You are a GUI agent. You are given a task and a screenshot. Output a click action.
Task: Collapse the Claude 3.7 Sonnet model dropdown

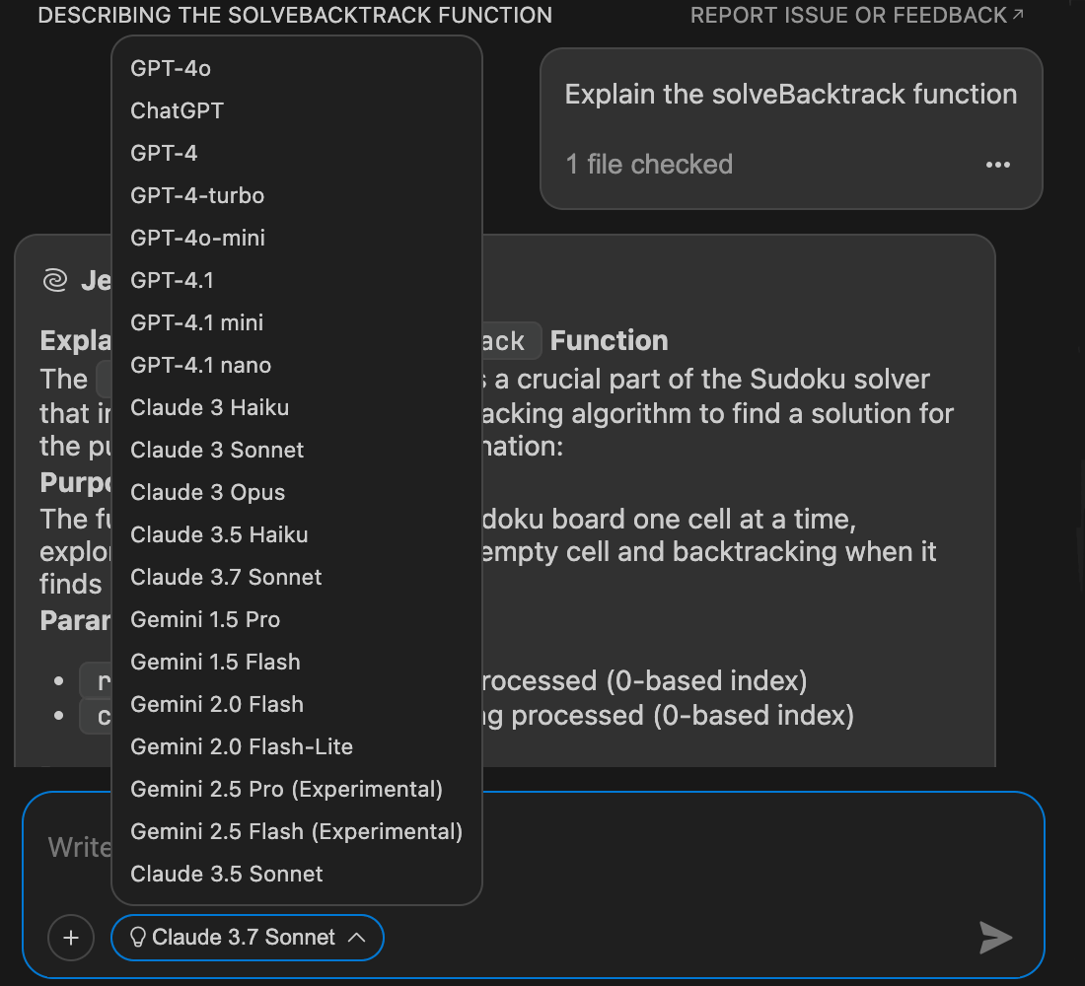click(x=357, y=938)
